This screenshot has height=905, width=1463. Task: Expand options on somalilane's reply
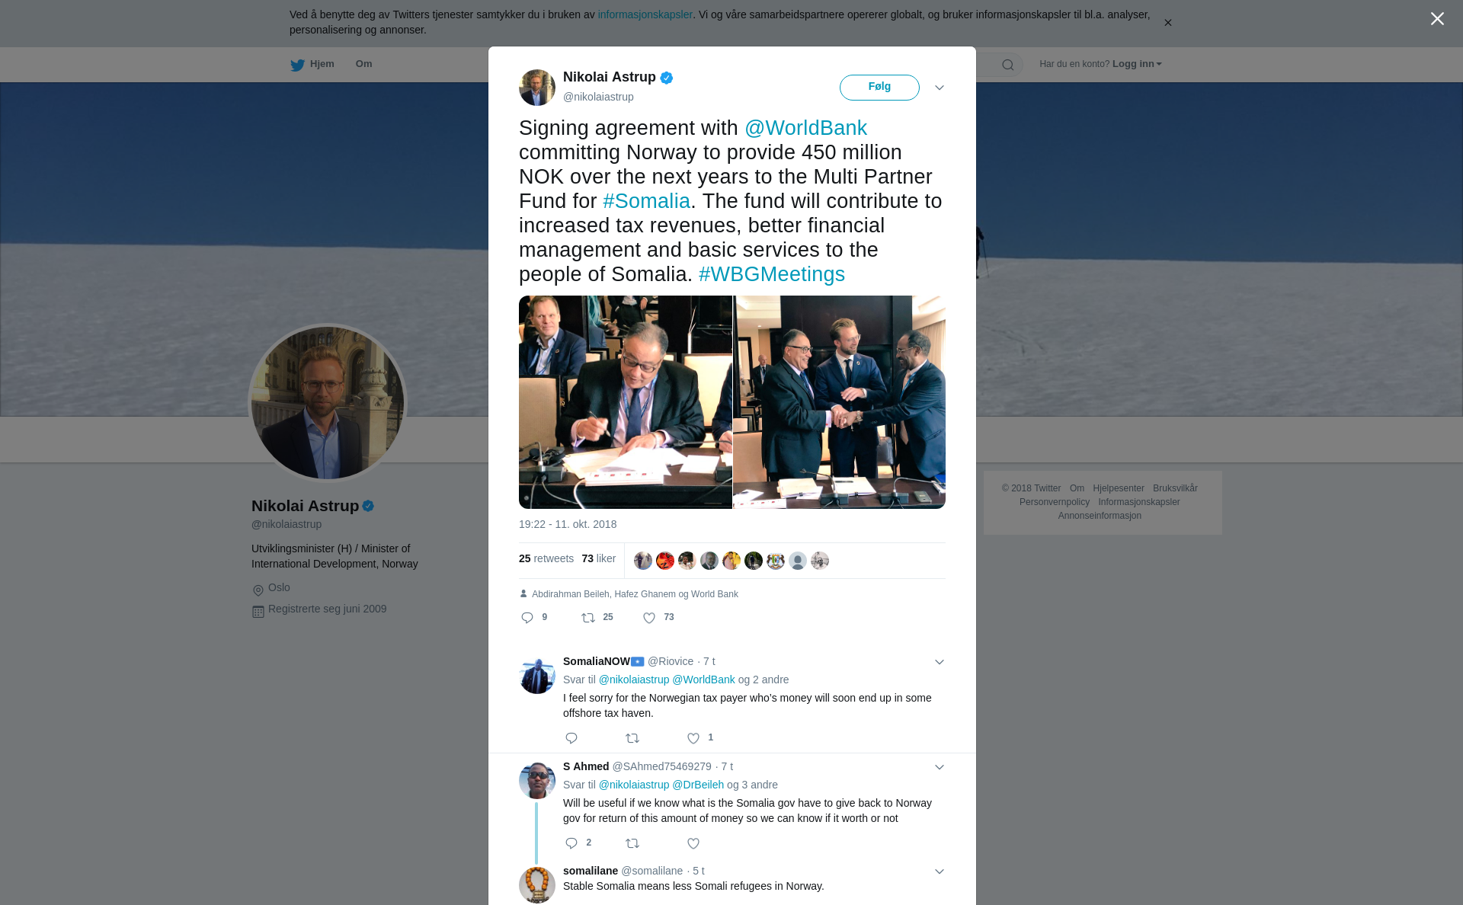tap(940, 871)
